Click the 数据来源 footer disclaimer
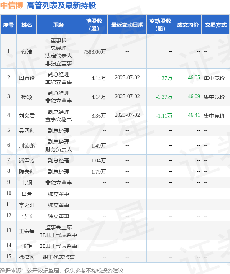The height and width of the screenshot is (274, 230). click(x=61, y=271)
